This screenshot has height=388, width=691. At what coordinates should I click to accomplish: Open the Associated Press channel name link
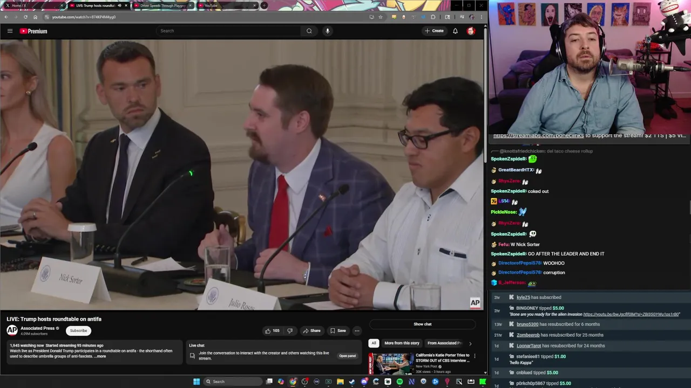(x=38, y=328)
